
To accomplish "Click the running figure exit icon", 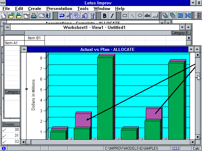I will point(49,16).
